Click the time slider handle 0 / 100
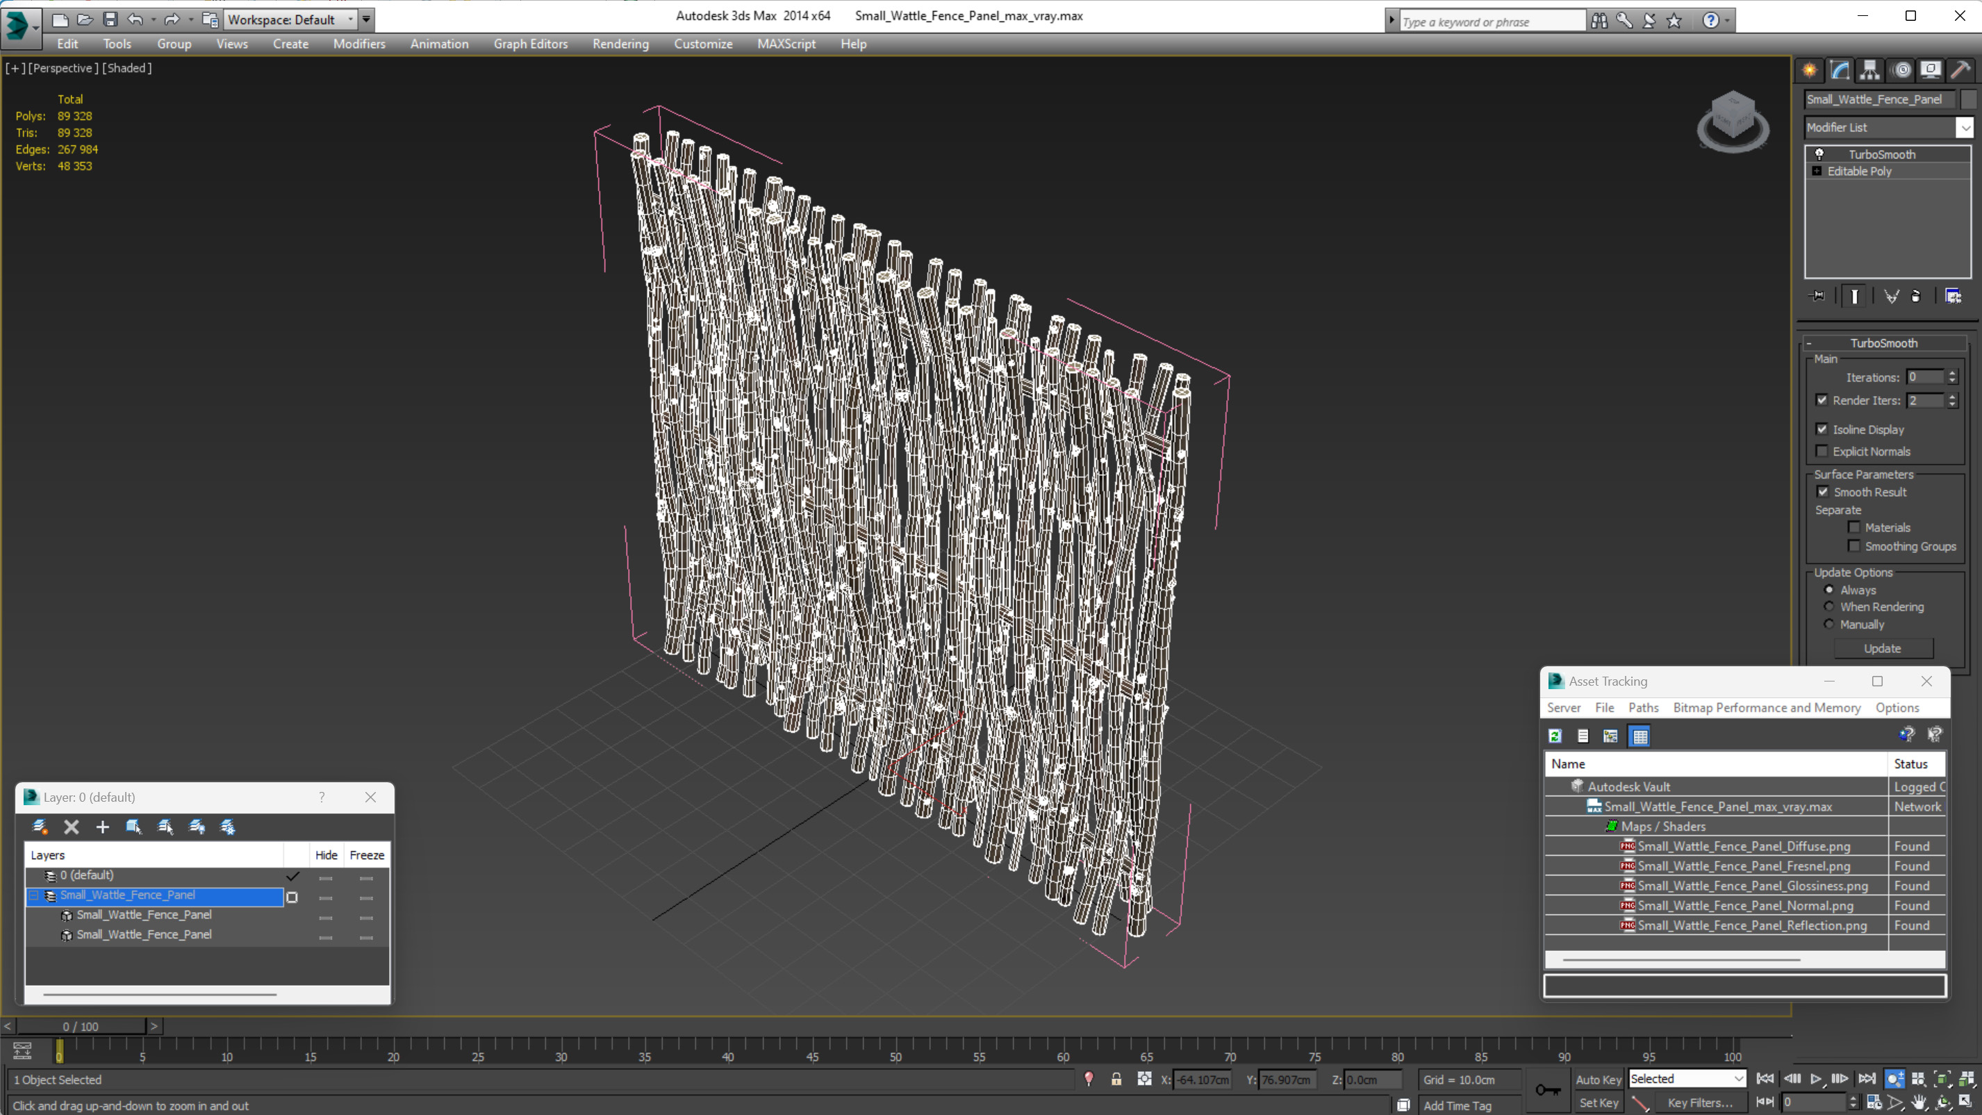 tap(81, 1026)
